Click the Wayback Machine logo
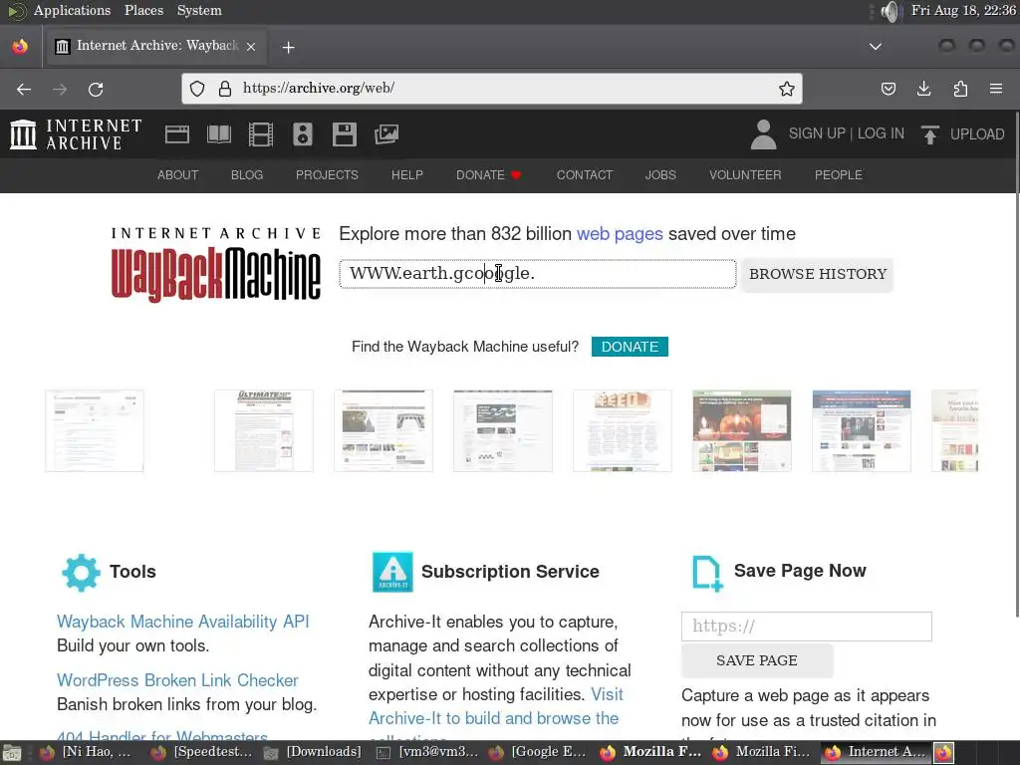Viewport: 1020px width, 765px height. 216,264
